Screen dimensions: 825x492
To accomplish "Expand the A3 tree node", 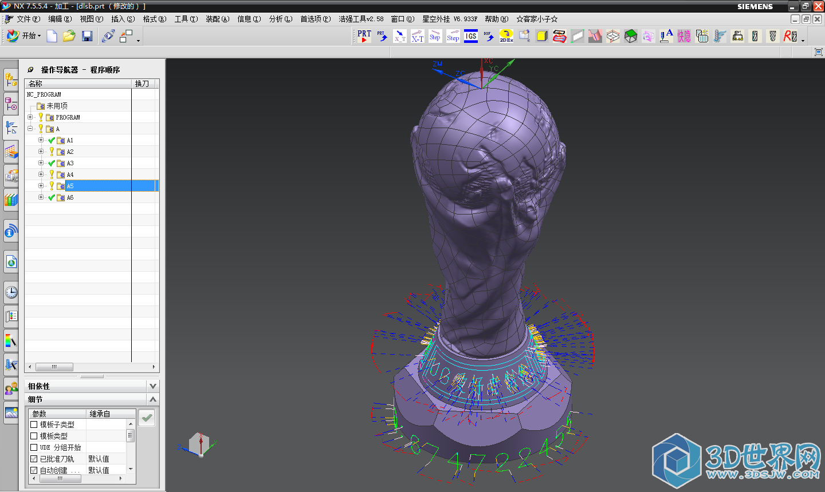I will [x=41, y=163].
